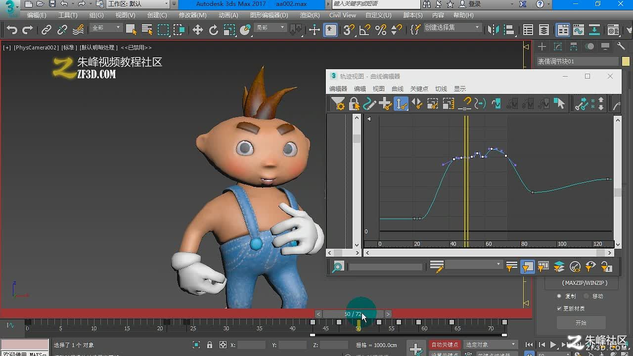633x356 pixels.
Task: Open the 编辑(E) menu
Action: [x=37, y=15]
